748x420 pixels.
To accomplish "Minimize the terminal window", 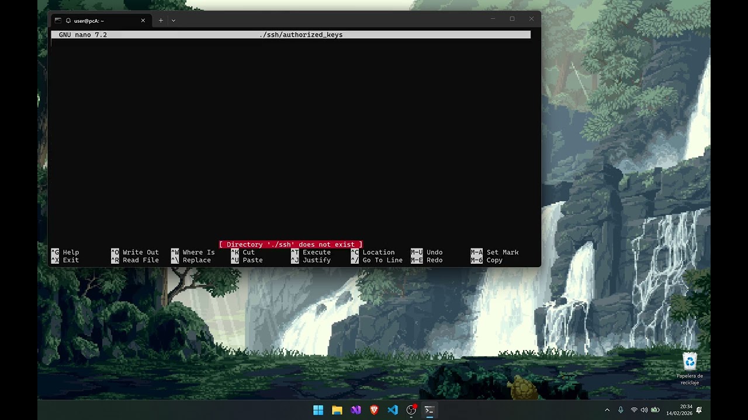I will pos(493,19).
